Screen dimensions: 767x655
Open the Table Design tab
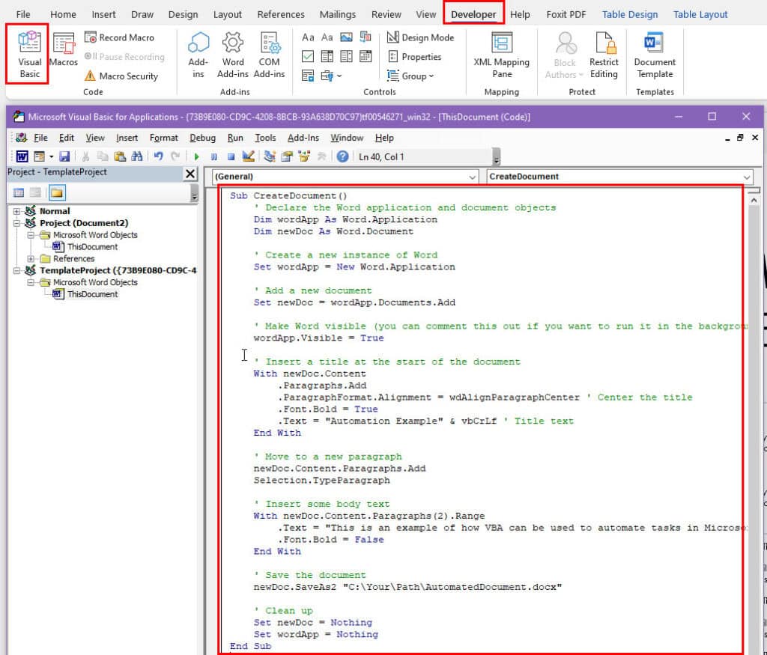(x=629, y=15)
